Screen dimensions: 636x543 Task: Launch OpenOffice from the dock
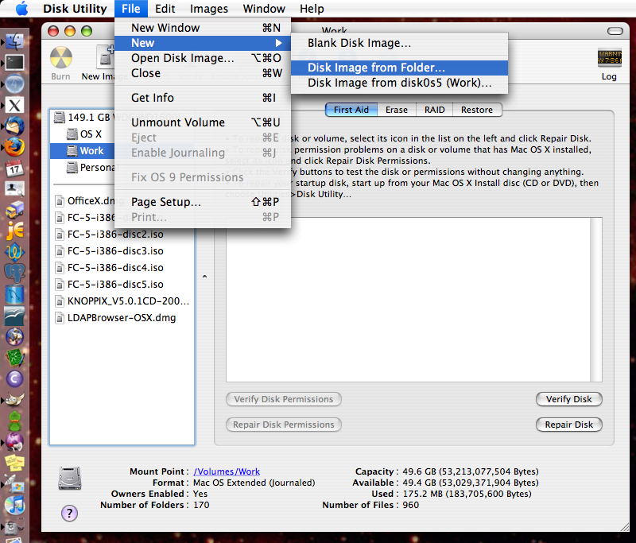(14, 316)
